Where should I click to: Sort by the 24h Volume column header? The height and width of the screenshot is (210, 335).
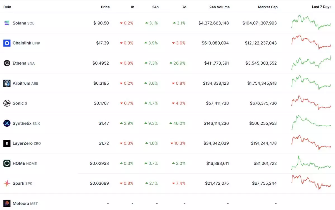219,7
